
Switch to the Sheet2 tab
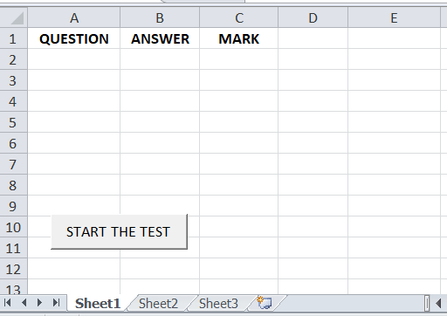tap(158, 304)
